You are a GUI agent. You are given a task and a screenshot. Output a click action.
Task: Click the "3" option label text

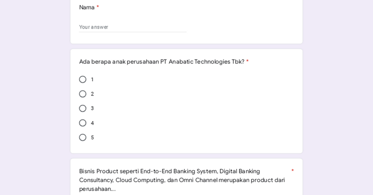92,108
